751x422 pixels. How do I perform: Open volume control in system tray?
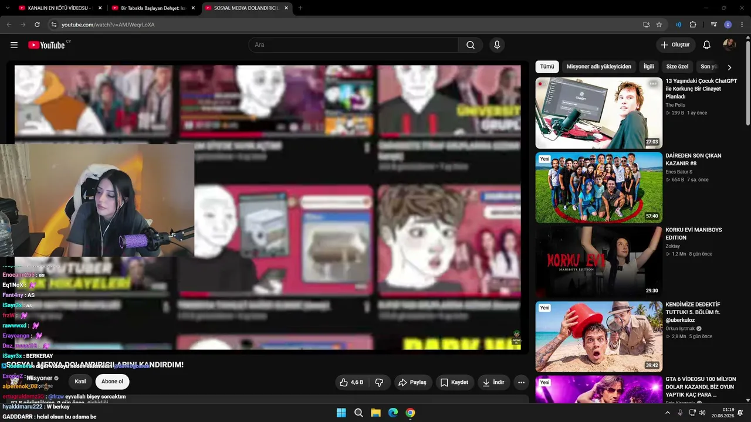703,413
